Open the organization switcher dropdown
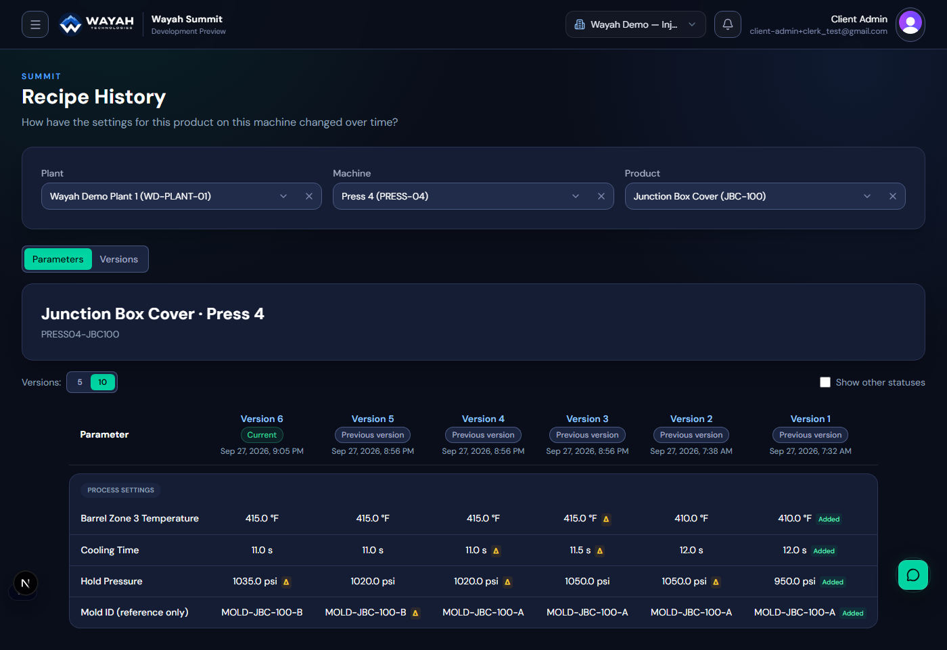947x650 pixels. (x=636, y=24)
